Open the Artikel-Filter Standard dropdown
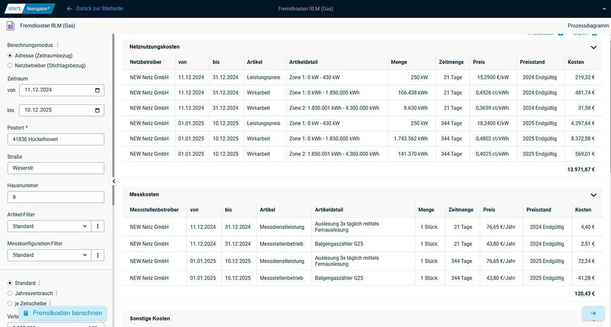The width and height of the screenshot is (611, 327). click(49, 226)
